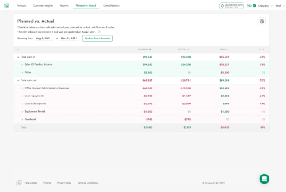Click Total cash in percent -76%
The image size is (286, 192).
pyautogui.click(x=262, y=57)
